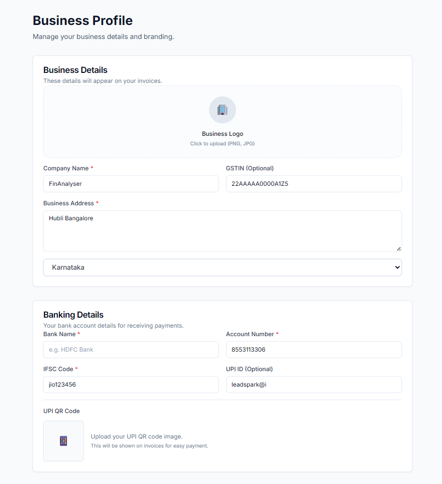Click the UPI QR code upload square
Screen dimensions: 442x484
[63, 441]
